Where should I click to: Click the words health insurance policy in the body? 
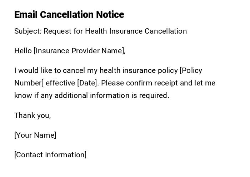pyautogui.click(x=139, y=70)
